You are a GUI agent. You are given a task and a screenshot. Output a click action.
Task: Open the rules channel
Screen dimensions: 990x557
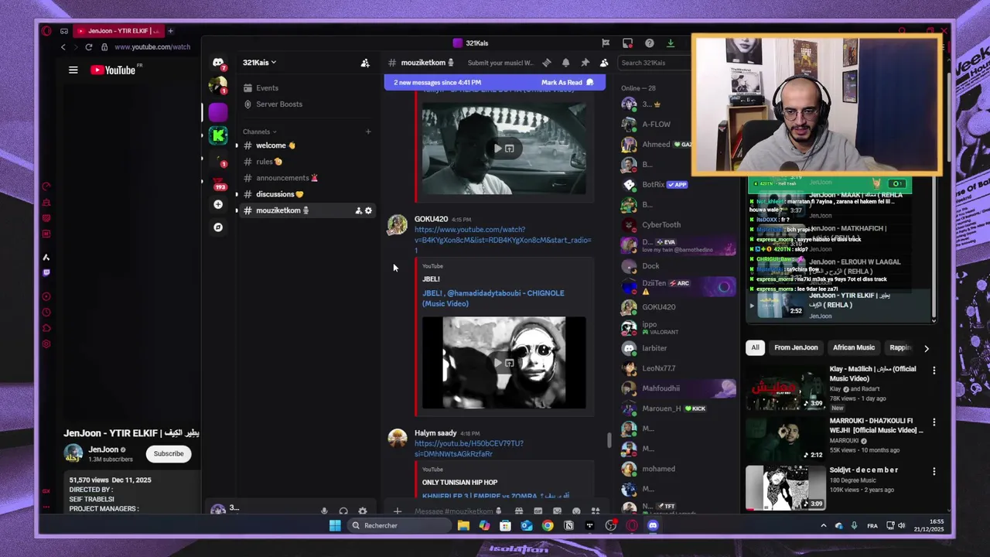click(306, 162)
